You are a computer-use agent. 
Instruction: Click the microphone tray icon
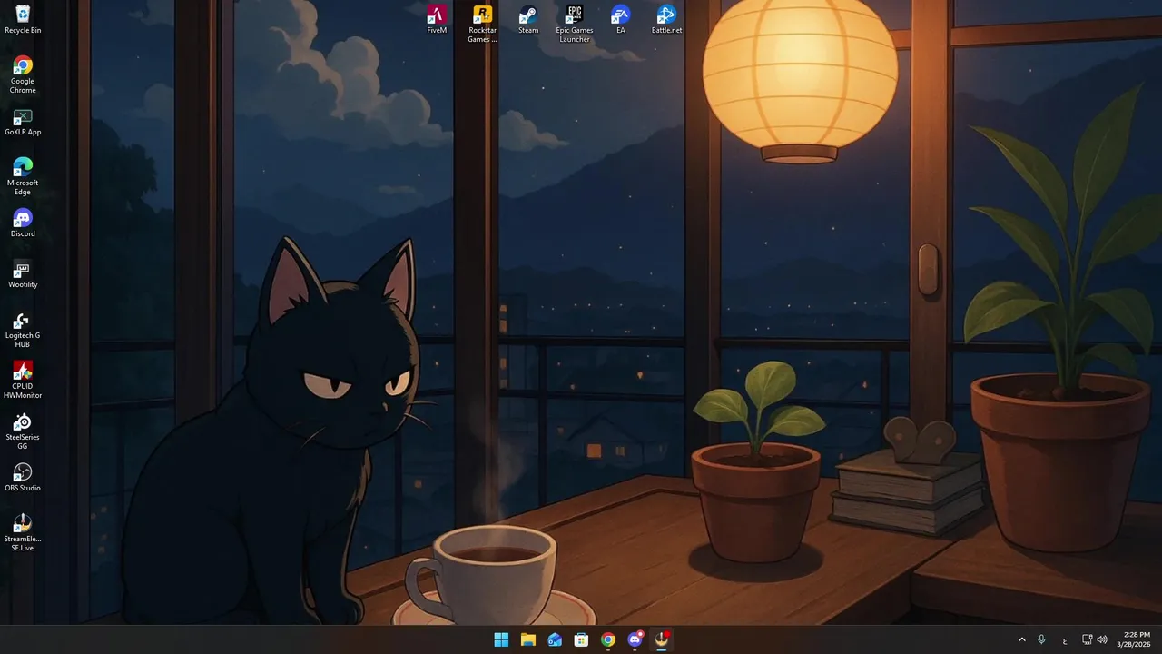(x=1041, y=639)
